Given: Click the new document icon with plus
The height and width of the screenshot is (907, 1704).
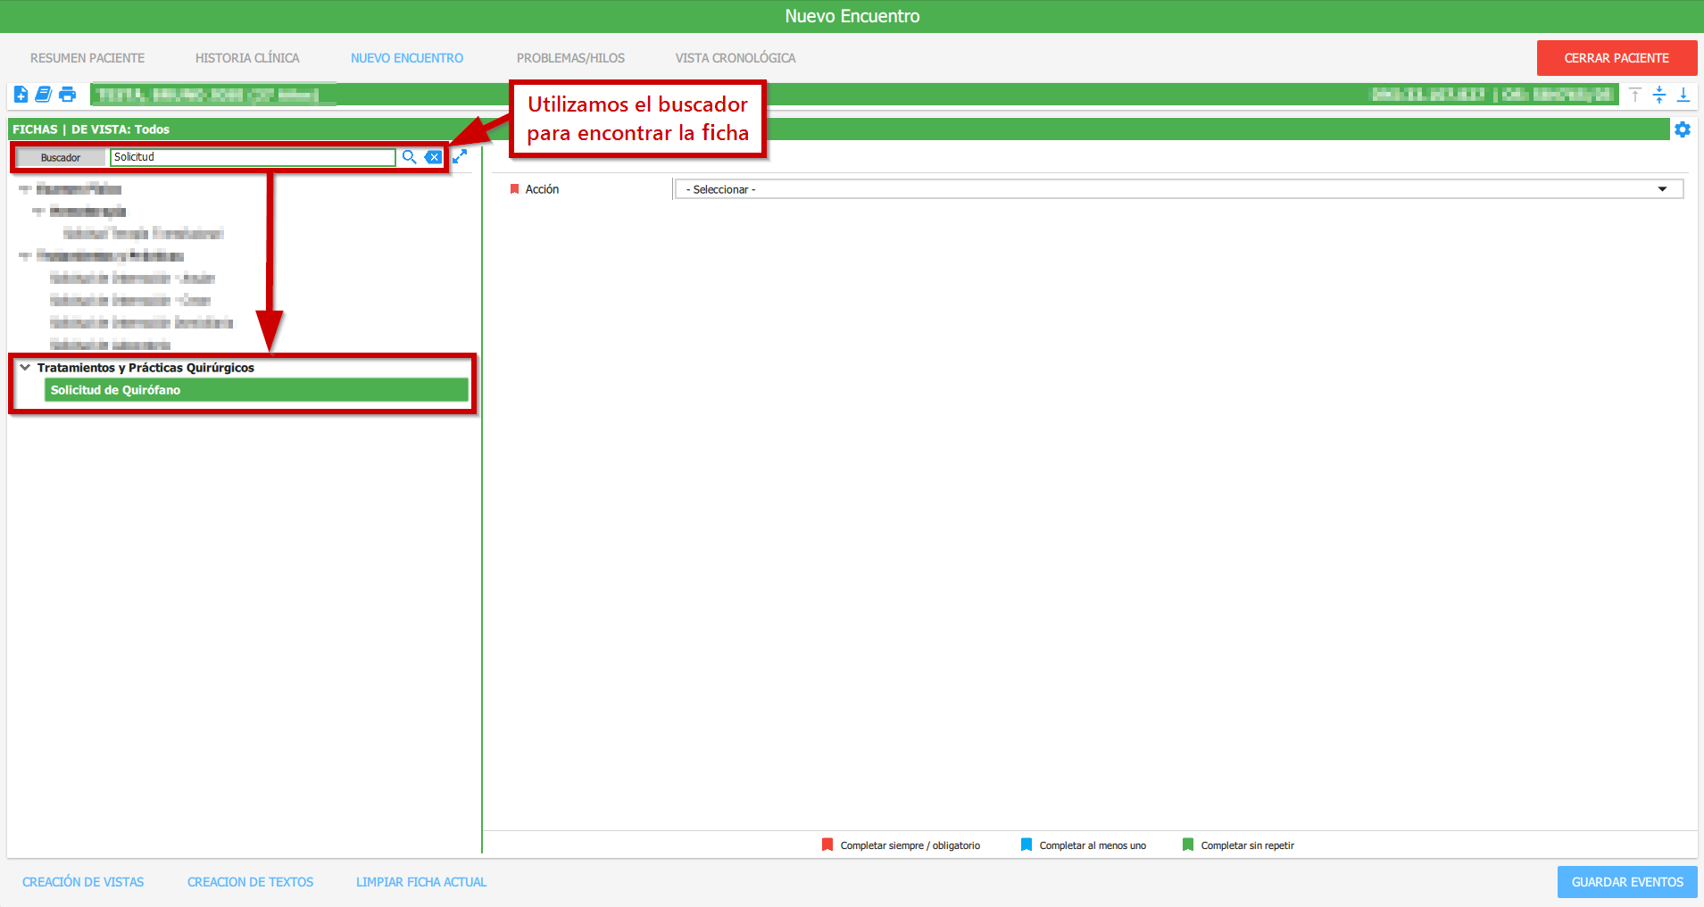Looking at the screenshot, I should (x=21, y=95).
